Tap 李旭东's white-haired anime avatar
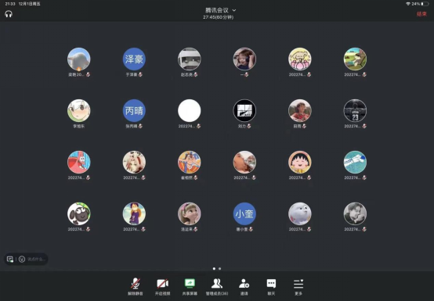The width and height of the screenshot is (434, 301). point(79,110)
